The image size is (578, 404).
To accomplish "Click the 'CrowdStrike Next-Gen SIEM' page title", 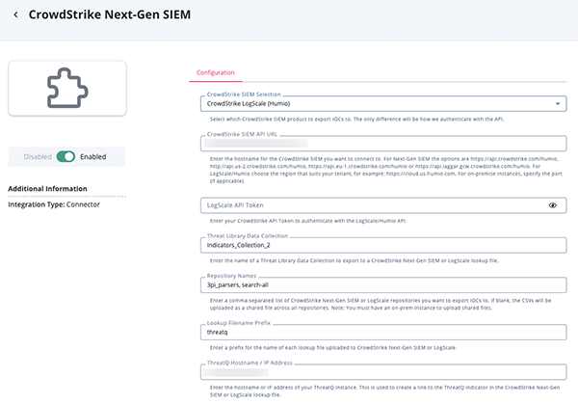I will coord(110,14).
